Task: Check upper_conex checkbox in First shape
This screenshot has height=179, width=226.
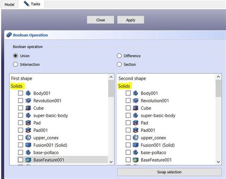Action: tap(21, 138)
